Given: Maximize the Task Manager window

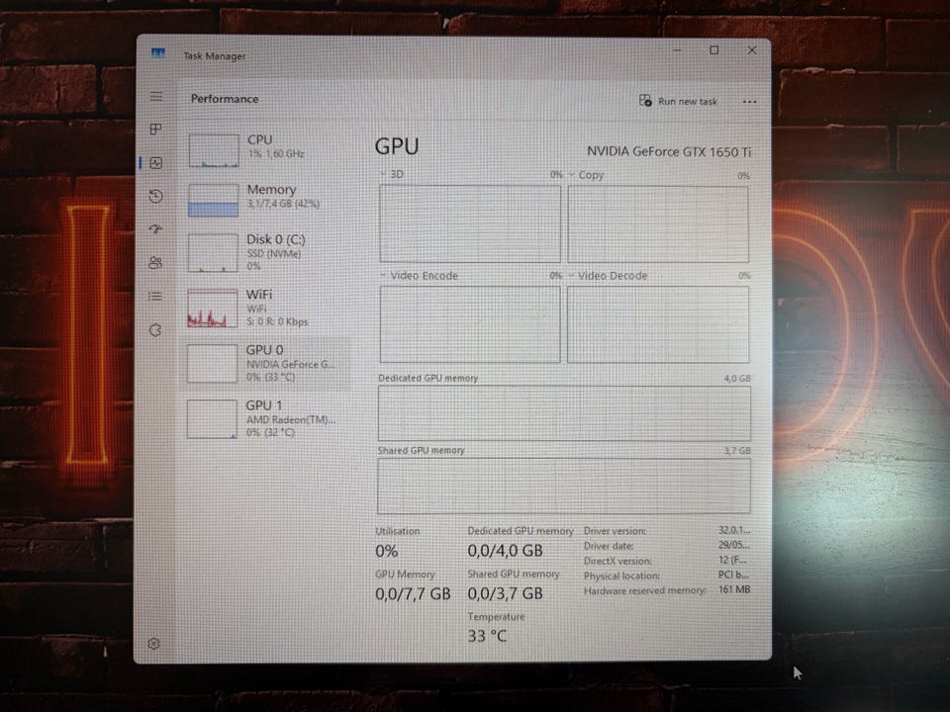Looking at the screenshot, I should 714,50.
